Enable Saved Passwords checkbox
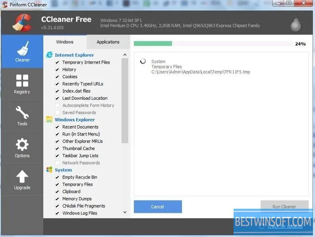The height and width of the screenshot is (237, 315). pyautogui.click(x=57, y=113)
